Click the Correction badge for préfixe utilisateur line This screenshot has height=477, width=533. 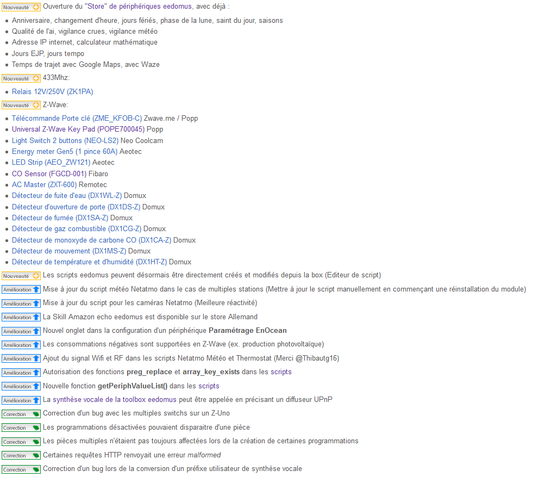[x=21, y=469]
